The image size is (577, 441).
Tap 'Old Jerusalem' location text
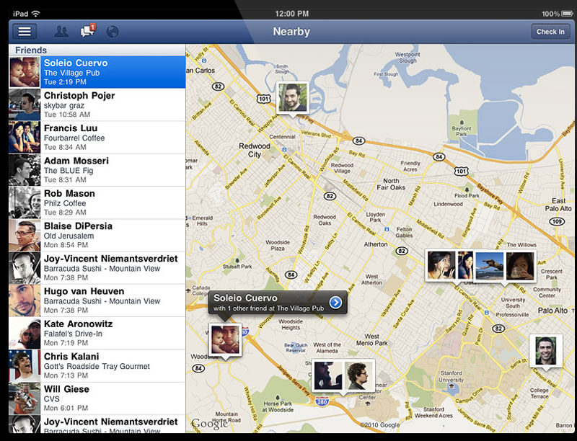[69, 236]
